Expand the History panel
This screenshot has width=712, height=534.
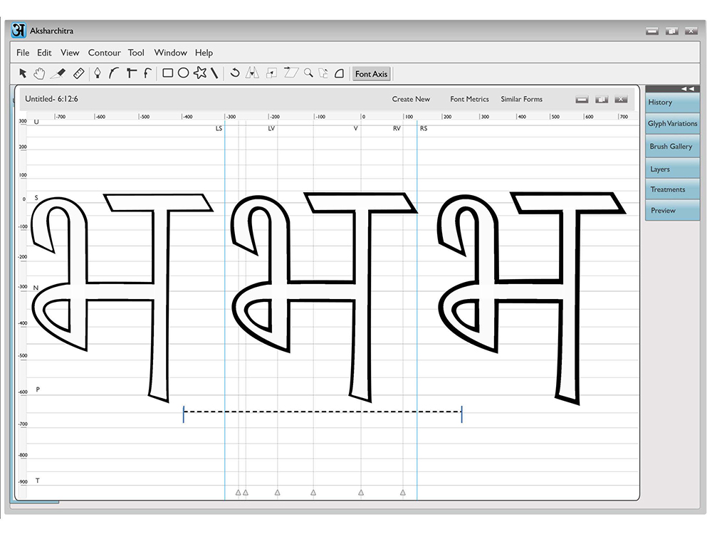click(x=672, y=102)
